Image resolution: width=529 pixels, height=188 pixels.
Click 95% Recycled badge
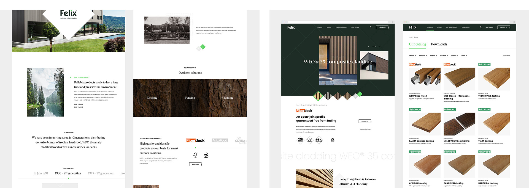click(319, 140)
